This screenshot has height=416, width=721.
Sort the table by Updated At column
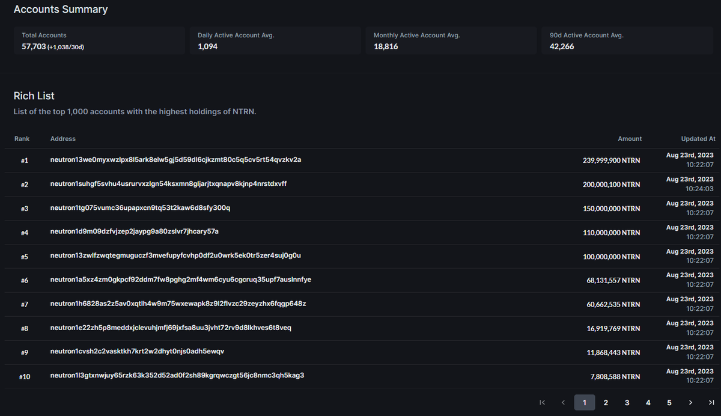coord(698,138)
